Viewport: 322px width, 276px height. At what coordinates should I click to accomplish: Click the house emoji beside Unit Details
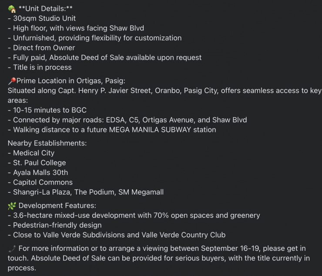tap(12, 9)
